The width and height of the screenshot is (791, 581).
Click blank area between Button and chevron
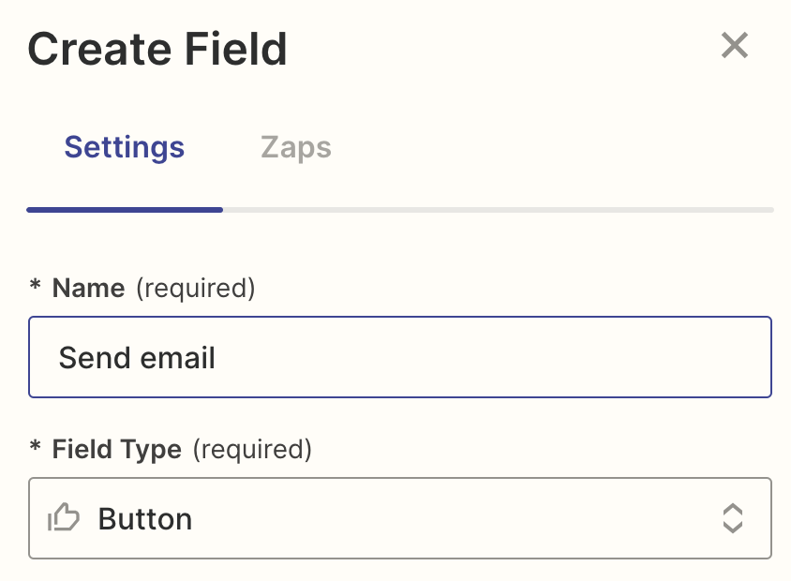pos(450,518)
